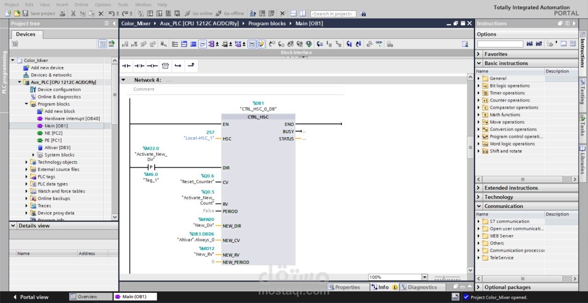Collapse Network 4 triangle
588x303 pixels.
click(x=123, y=80)
